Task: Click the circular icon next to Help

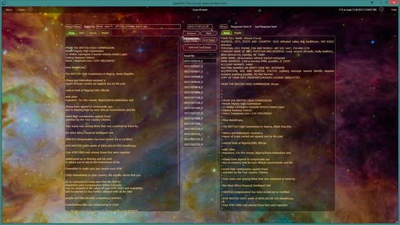Action: click(x=381, y=9)
